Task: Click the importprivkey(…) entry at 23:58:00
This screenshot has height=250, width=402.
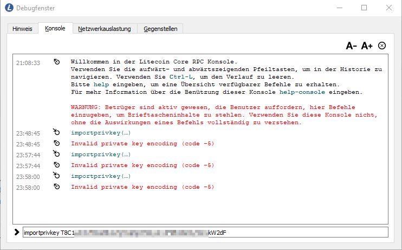Action: click(101, 176)
